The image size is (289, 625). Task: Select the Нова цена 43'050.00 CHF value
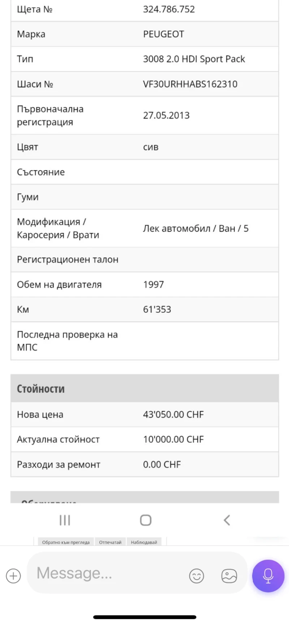[x=173, y=414]
